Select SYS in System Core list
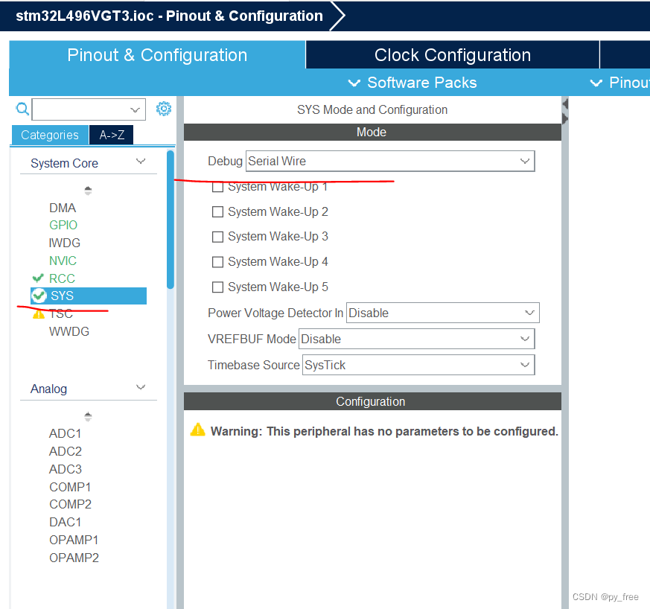Image resolution: width=650 pixels, height=609 pixels. (89, 296)
